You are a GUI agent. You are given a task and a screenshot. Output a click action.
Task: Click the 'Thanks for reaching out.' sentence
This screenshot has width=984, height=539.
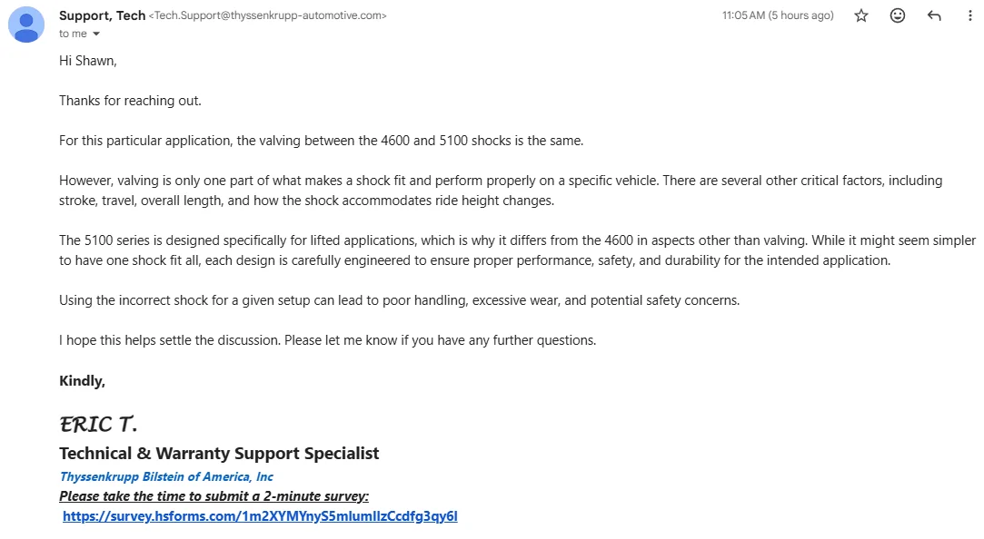tap(130, 101)
